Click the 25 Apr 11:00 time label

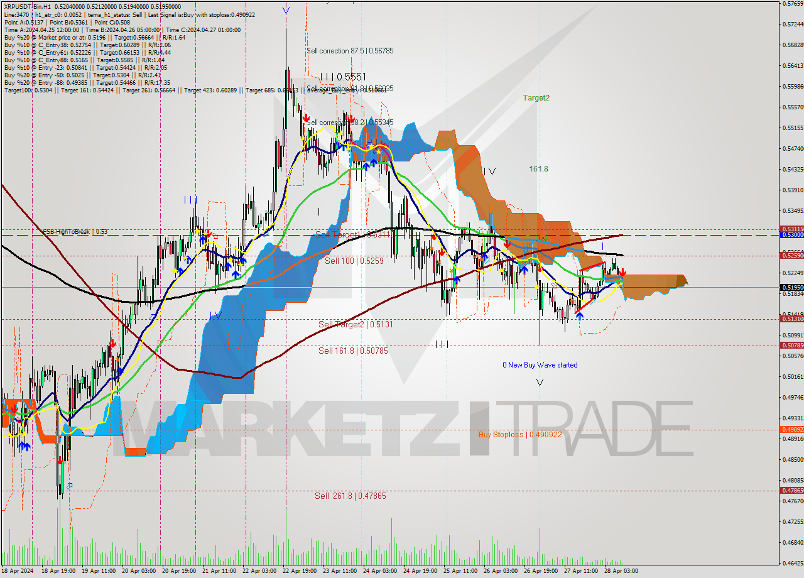pos(460,571)
